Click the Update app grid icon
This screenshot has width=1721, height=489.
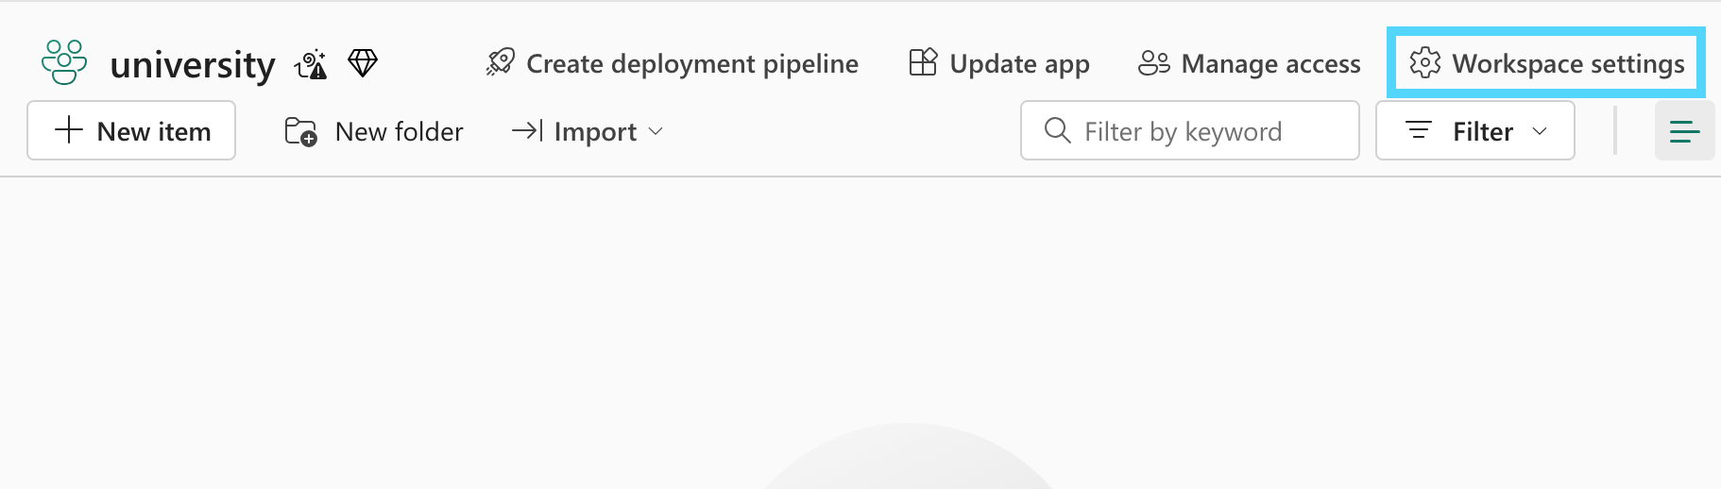tap(923, 63)
